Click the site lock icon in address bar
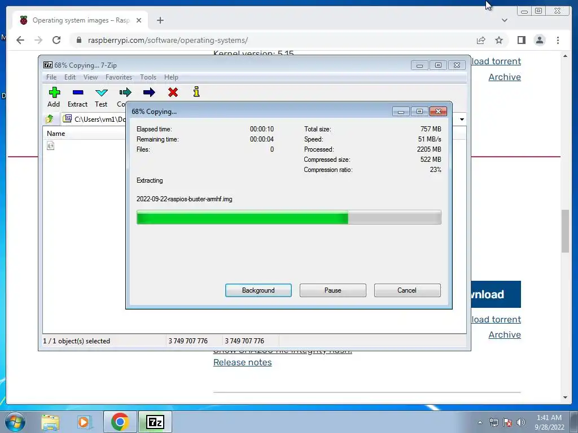This screenshot has height=433, width=578. pyautogui.click(x=78, y=40)
